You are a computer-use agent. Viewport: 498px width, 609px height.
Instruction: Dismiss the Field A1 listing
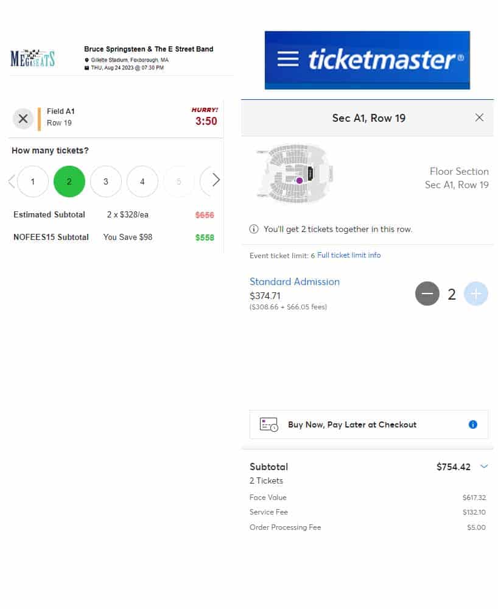[x=23, y=119]
